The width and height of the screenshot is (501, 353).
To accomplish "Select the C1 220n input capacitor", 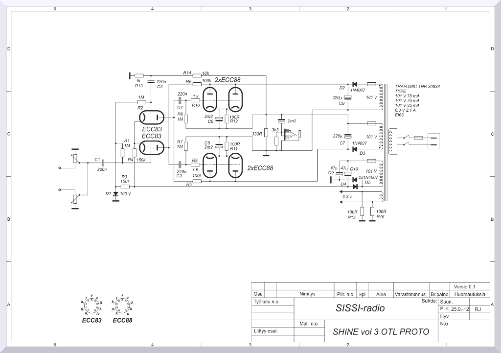I will click(102, 164).
